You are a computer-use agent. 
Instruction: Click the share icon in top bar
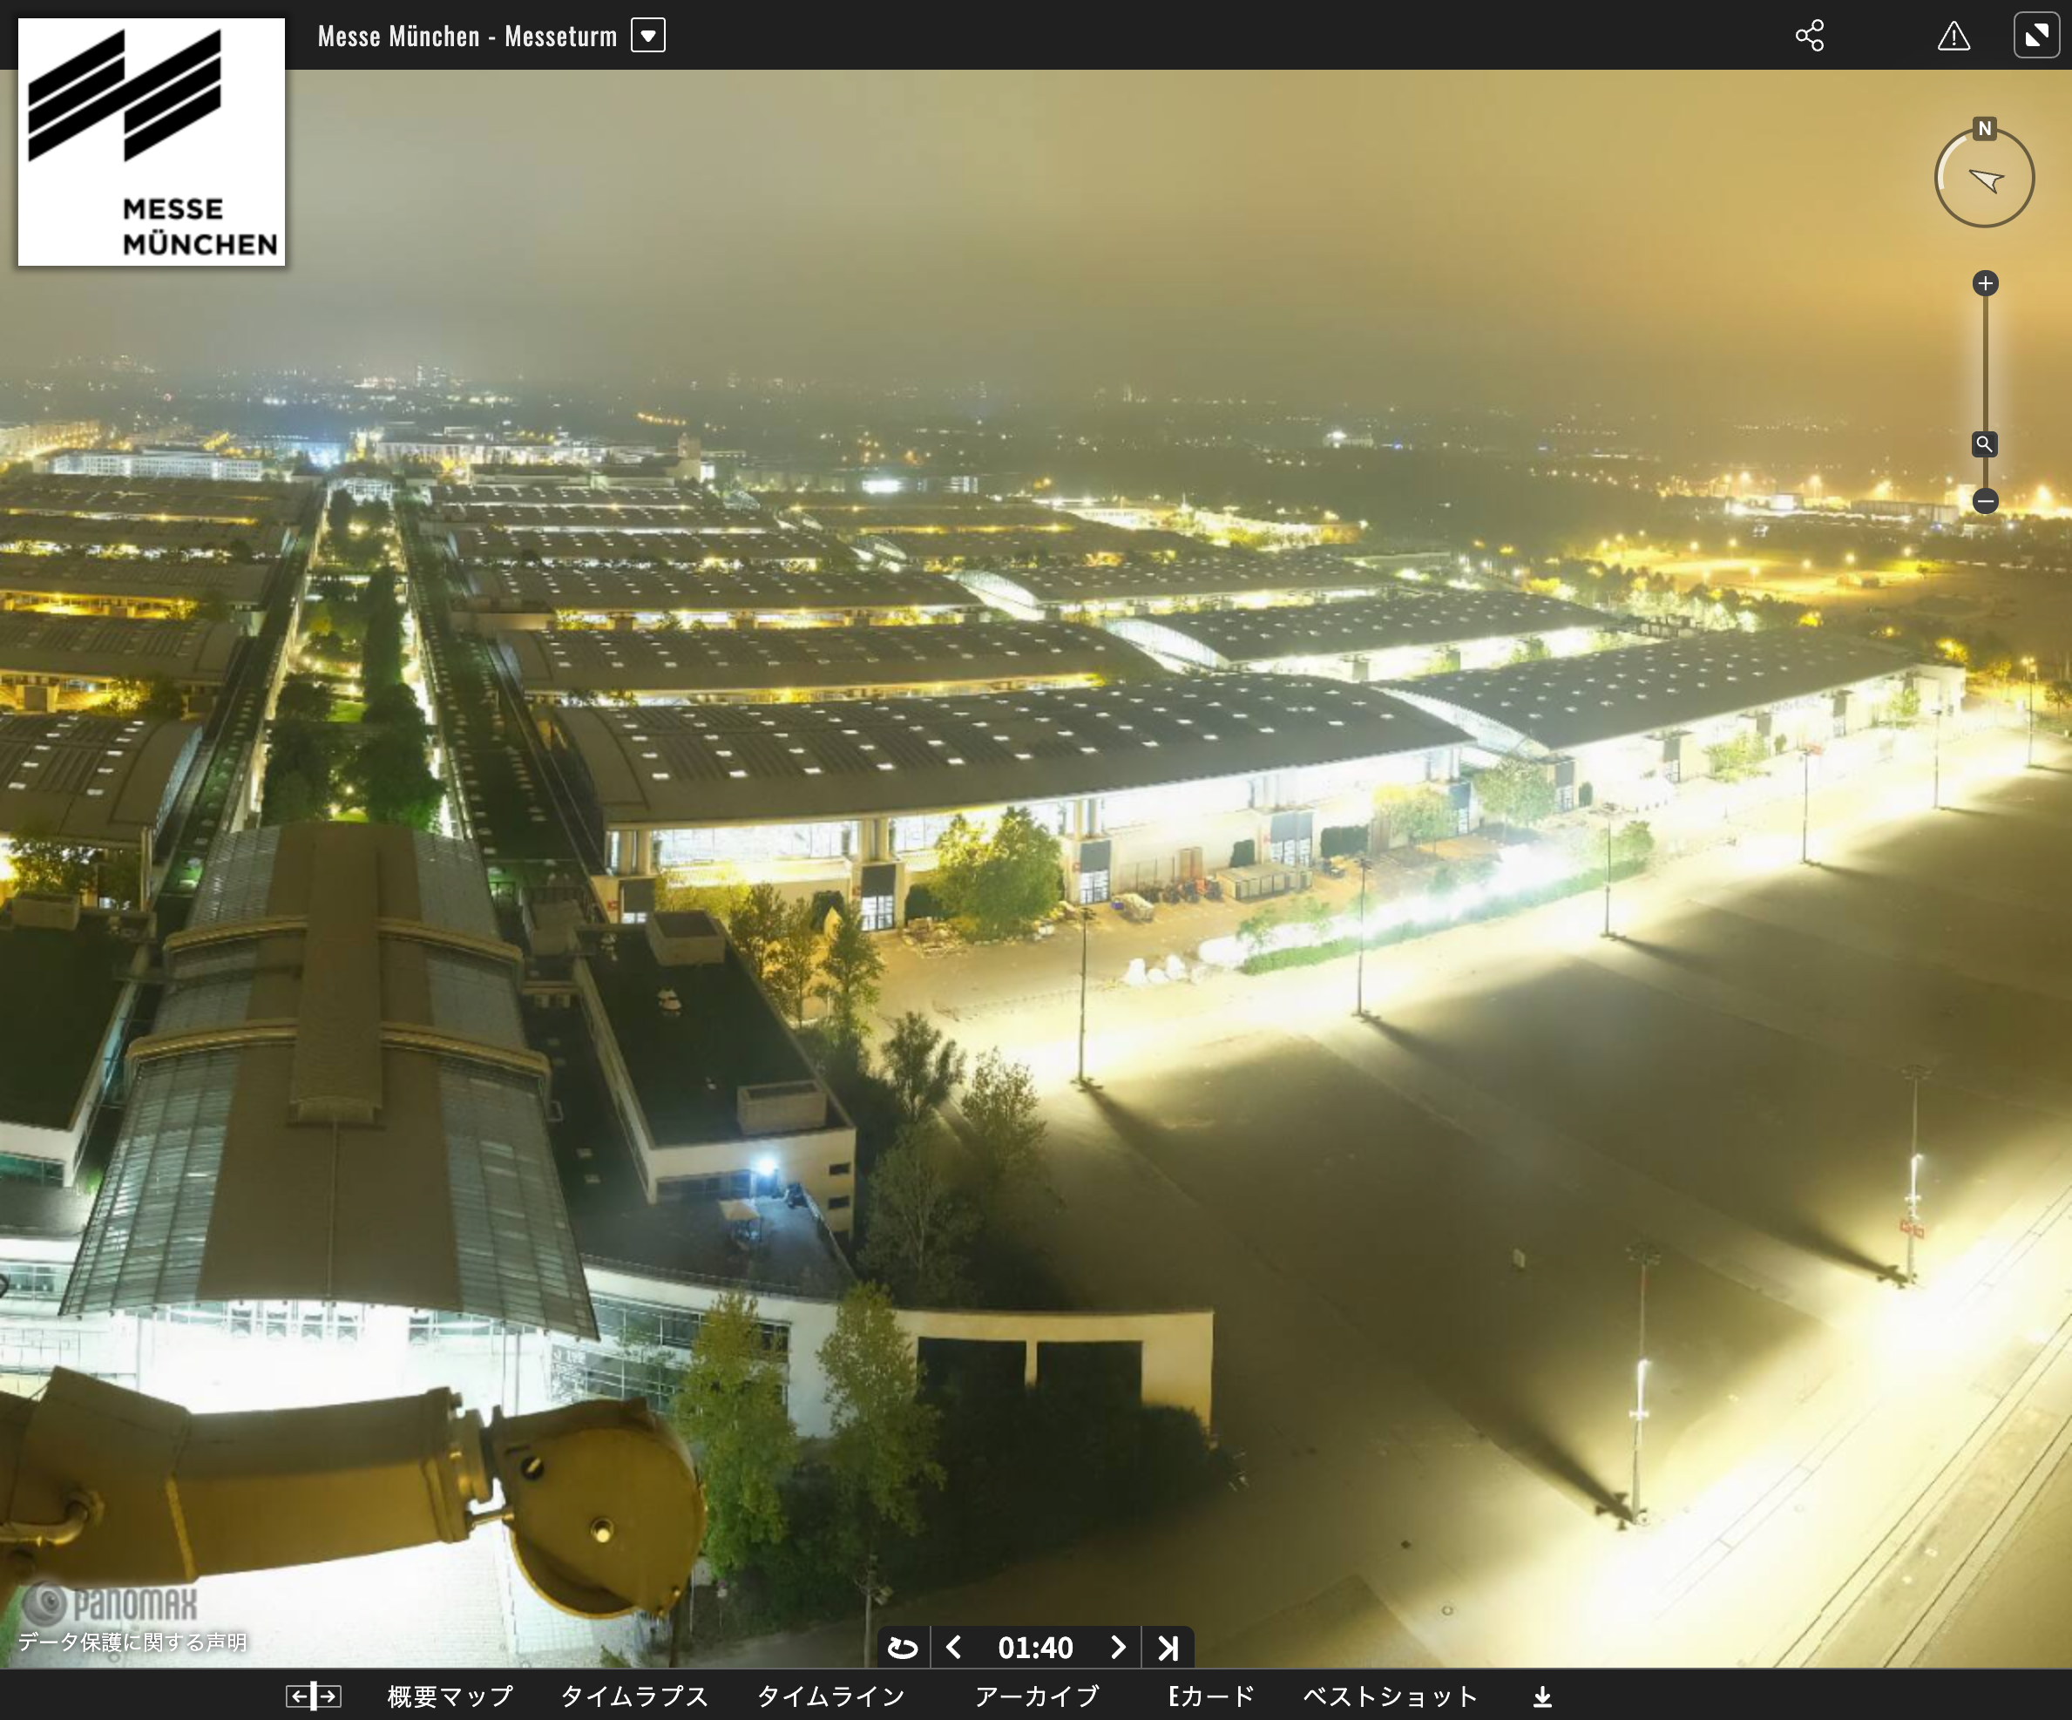1809,36
